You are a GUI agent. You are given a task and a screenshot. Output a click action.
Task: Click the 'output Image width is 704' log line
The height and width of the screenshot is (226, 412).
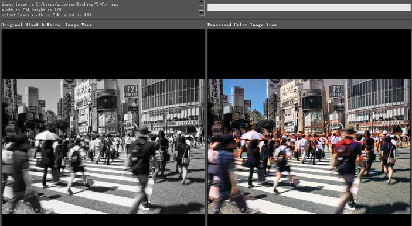click(46, 15)
